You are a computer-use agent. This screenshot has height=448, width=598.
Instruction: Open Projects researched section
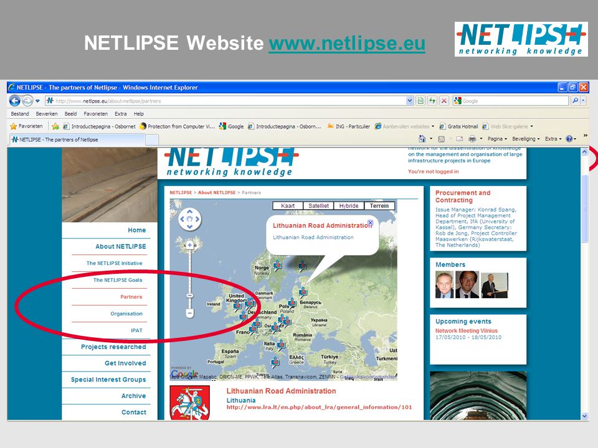tap(113, 347)
